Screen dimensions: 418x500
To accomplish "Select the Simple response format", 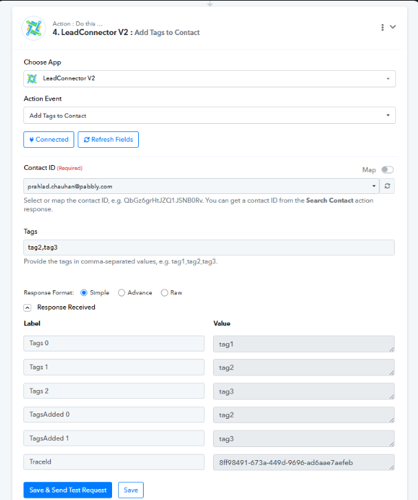I will click(x=85, y=292).
